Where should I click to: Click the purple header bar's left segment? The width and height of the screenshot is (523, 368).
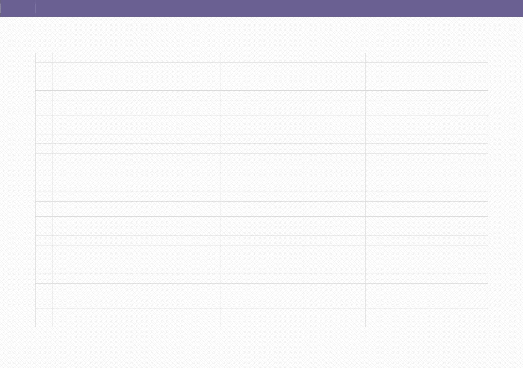18,8
